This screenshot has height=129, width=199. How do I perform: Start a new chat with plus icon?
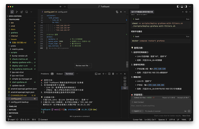[x=183, y=12]
